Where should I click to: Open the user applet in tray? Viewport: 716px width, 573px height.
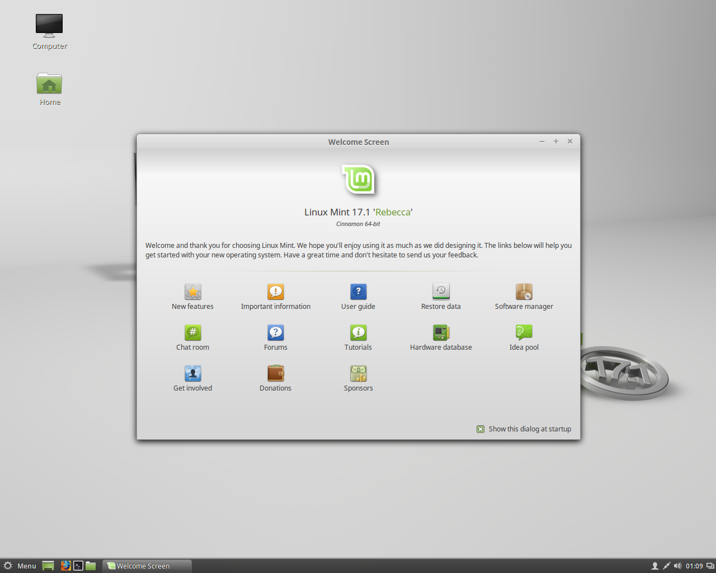[x=655, y=566]
